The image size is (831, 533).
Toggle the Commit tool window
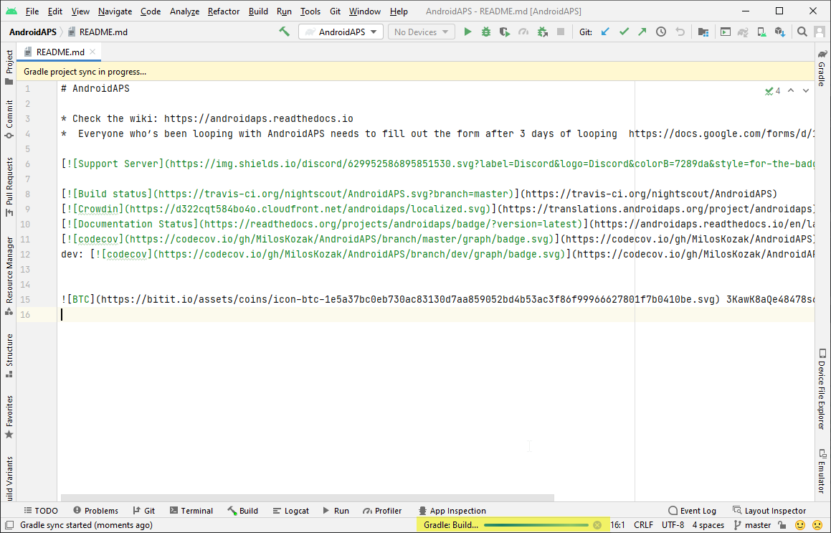(x=9, y=119)
